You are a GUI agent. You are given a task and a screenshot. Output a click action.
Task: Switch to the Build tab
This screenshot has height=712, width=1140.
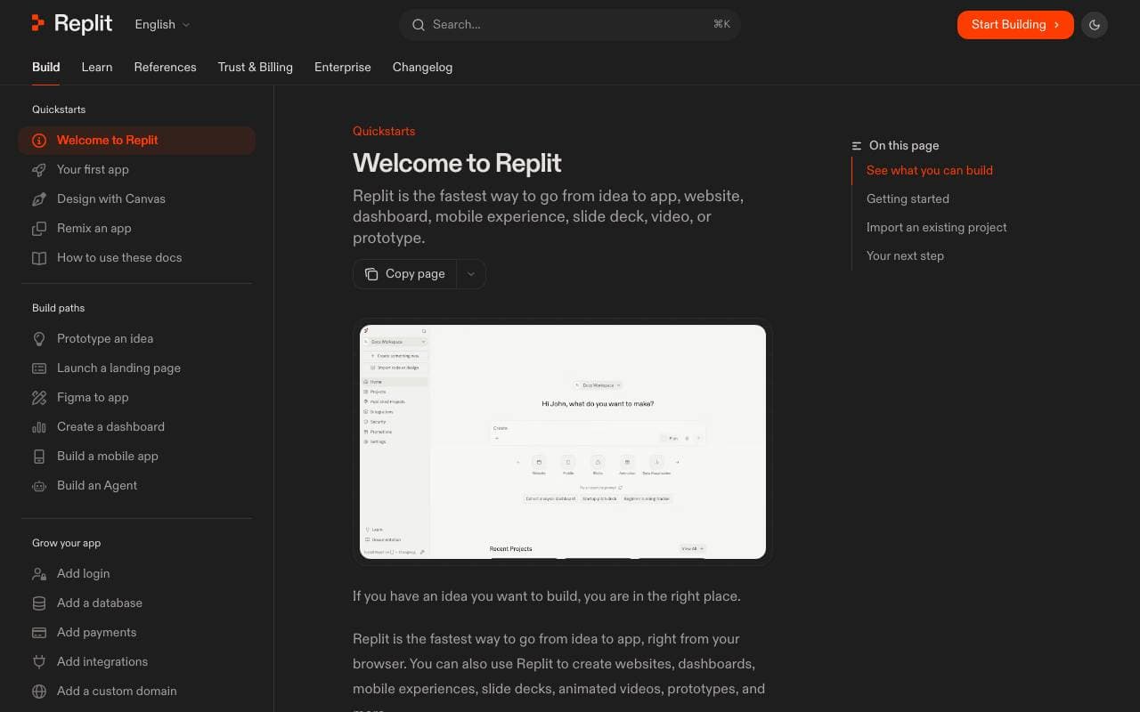[46, 67]
